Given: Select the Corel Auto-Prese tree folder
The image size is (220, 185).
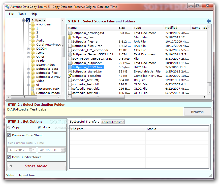Looking at the screenshot, I should click(x=48, y=45).
